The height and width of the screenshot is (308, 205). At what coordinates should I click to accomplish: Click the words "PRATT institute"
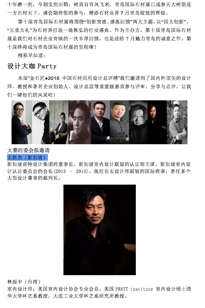134,289
